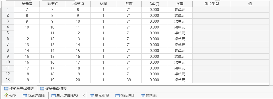Click section cell 39 in row 13
This screenshot has height=99, width=273.
pos(129,80)
